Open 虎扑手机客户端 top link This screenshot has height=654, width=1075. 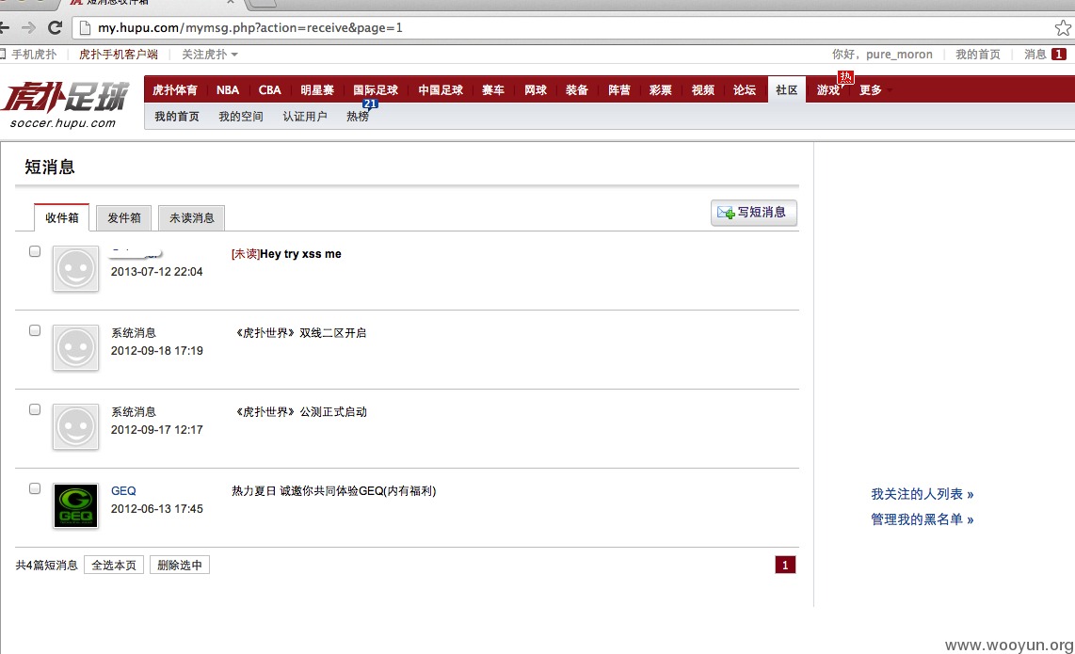(x=118, y=55)
